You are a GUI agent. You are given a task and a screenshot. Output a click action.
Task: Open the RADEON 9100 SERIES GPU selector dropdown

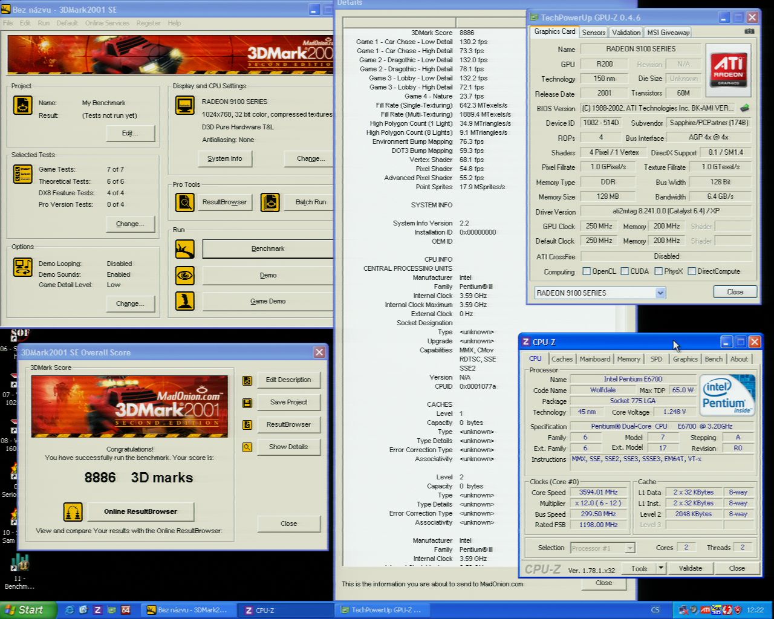pos(660,293)
